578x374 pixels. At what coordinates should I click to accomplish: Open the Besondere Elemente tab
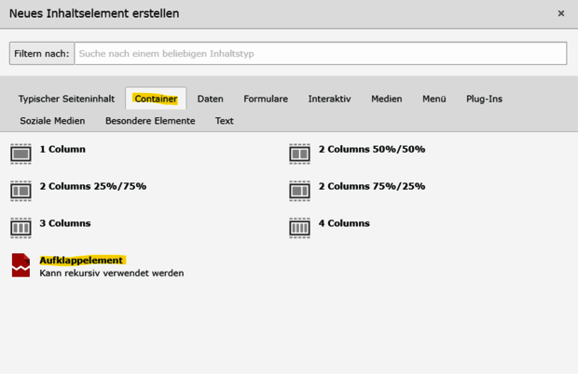(x=150, y=121)
